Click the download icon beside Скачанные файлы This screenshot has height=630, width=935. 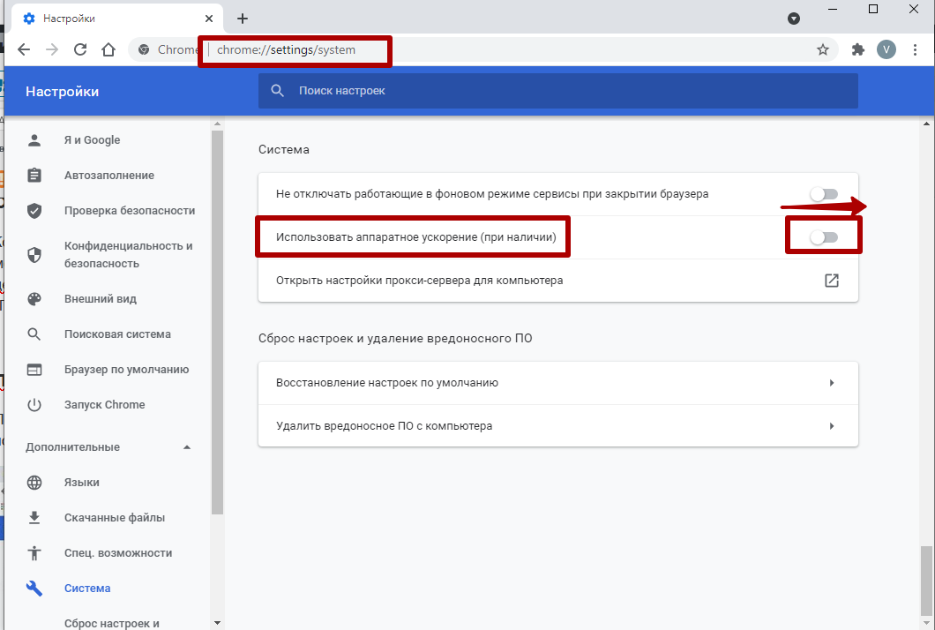(x=34, y=517)
